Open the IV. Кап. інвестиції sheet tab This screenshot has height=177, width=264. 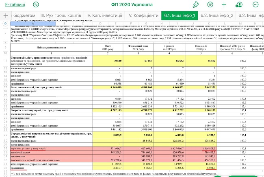[104, 15]
